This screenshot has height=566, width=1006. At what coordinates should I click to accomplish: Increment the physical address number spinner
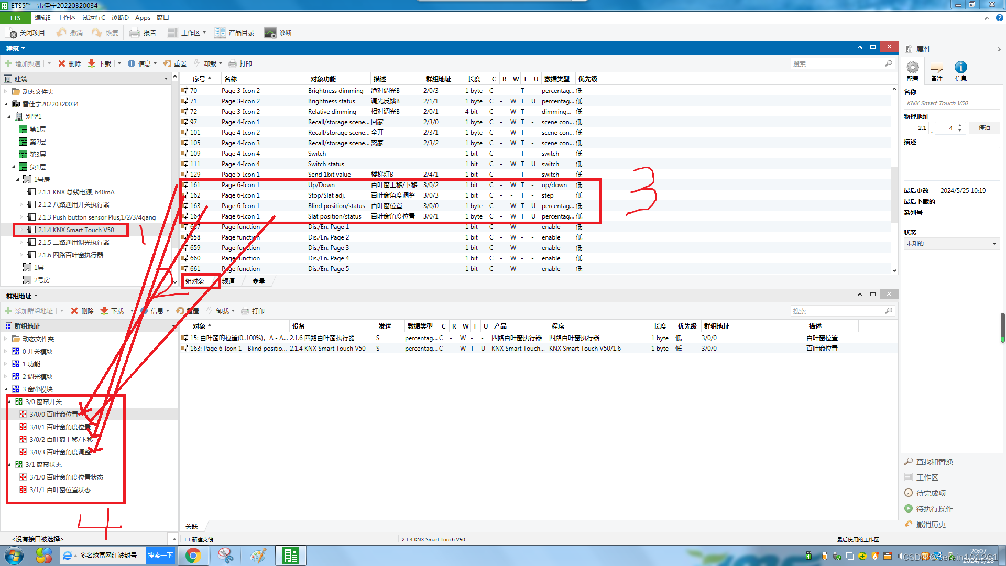960,125
